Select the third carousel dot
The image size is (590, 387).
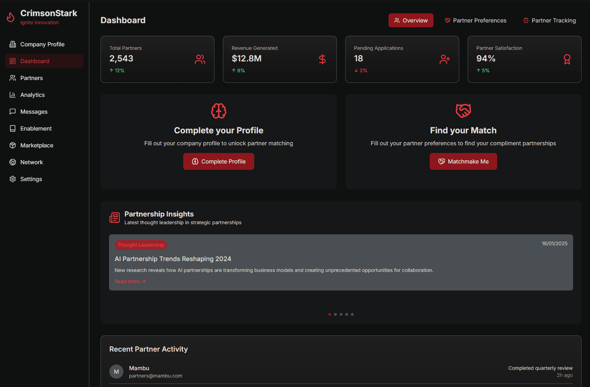coord(341,314)
